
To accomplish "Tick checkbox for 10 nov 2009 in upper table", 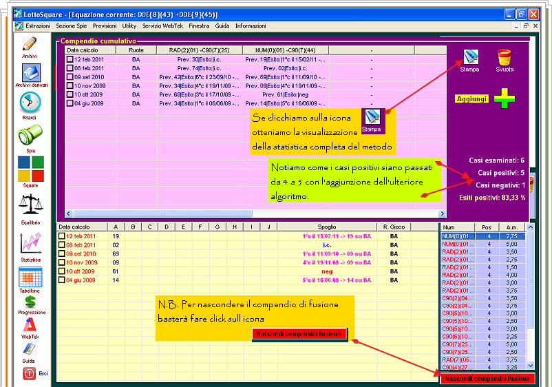I will point(70,85).
